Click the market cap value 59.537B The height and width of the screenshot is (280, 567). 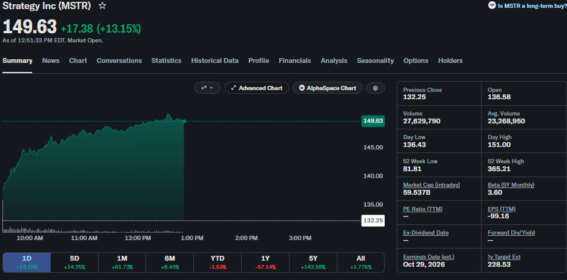(417, 192)
